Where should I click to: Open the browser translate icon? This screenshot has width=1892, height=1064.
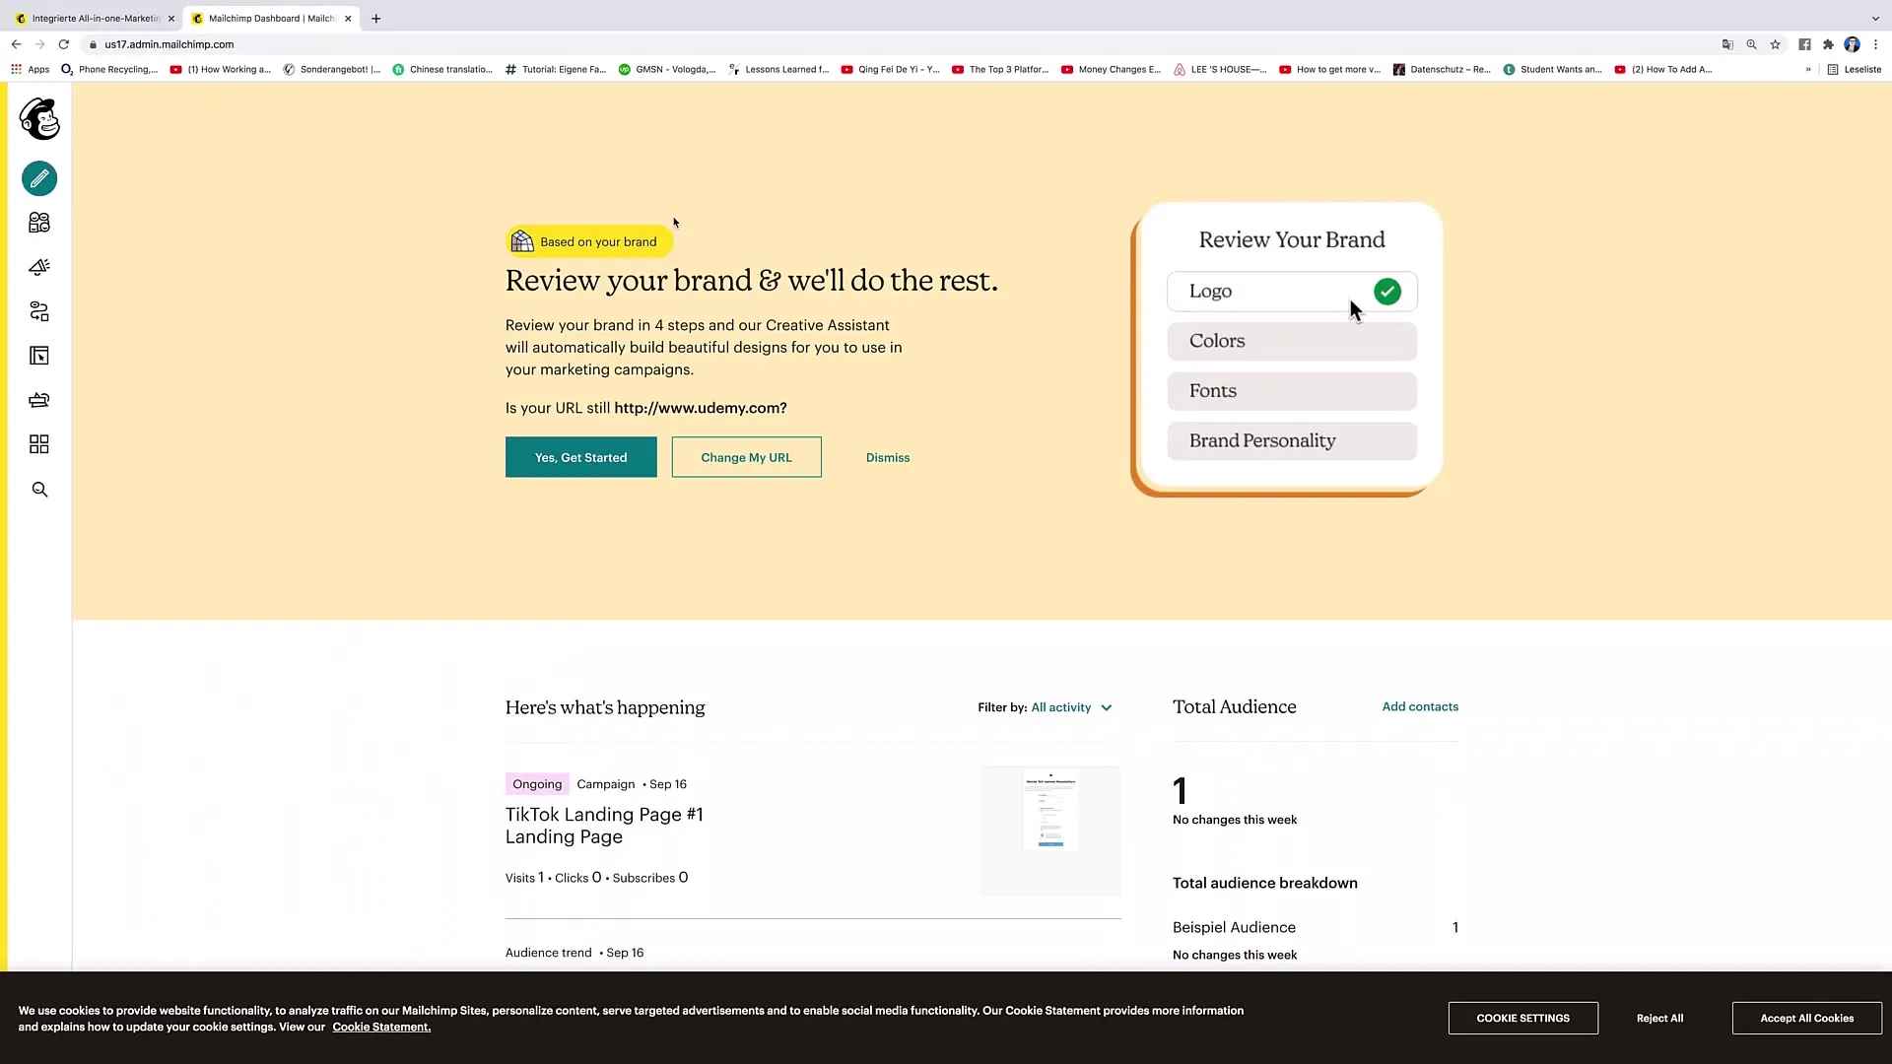pyautogui.click(x=1727, y=44)
